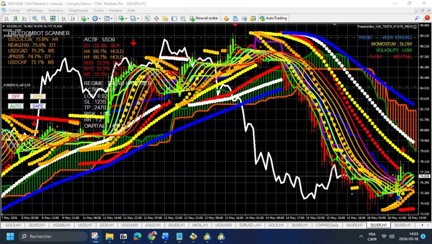Screen dimensions: 432x244
Task: Select the crosshair Data Window icon
Action: (156, 18)
